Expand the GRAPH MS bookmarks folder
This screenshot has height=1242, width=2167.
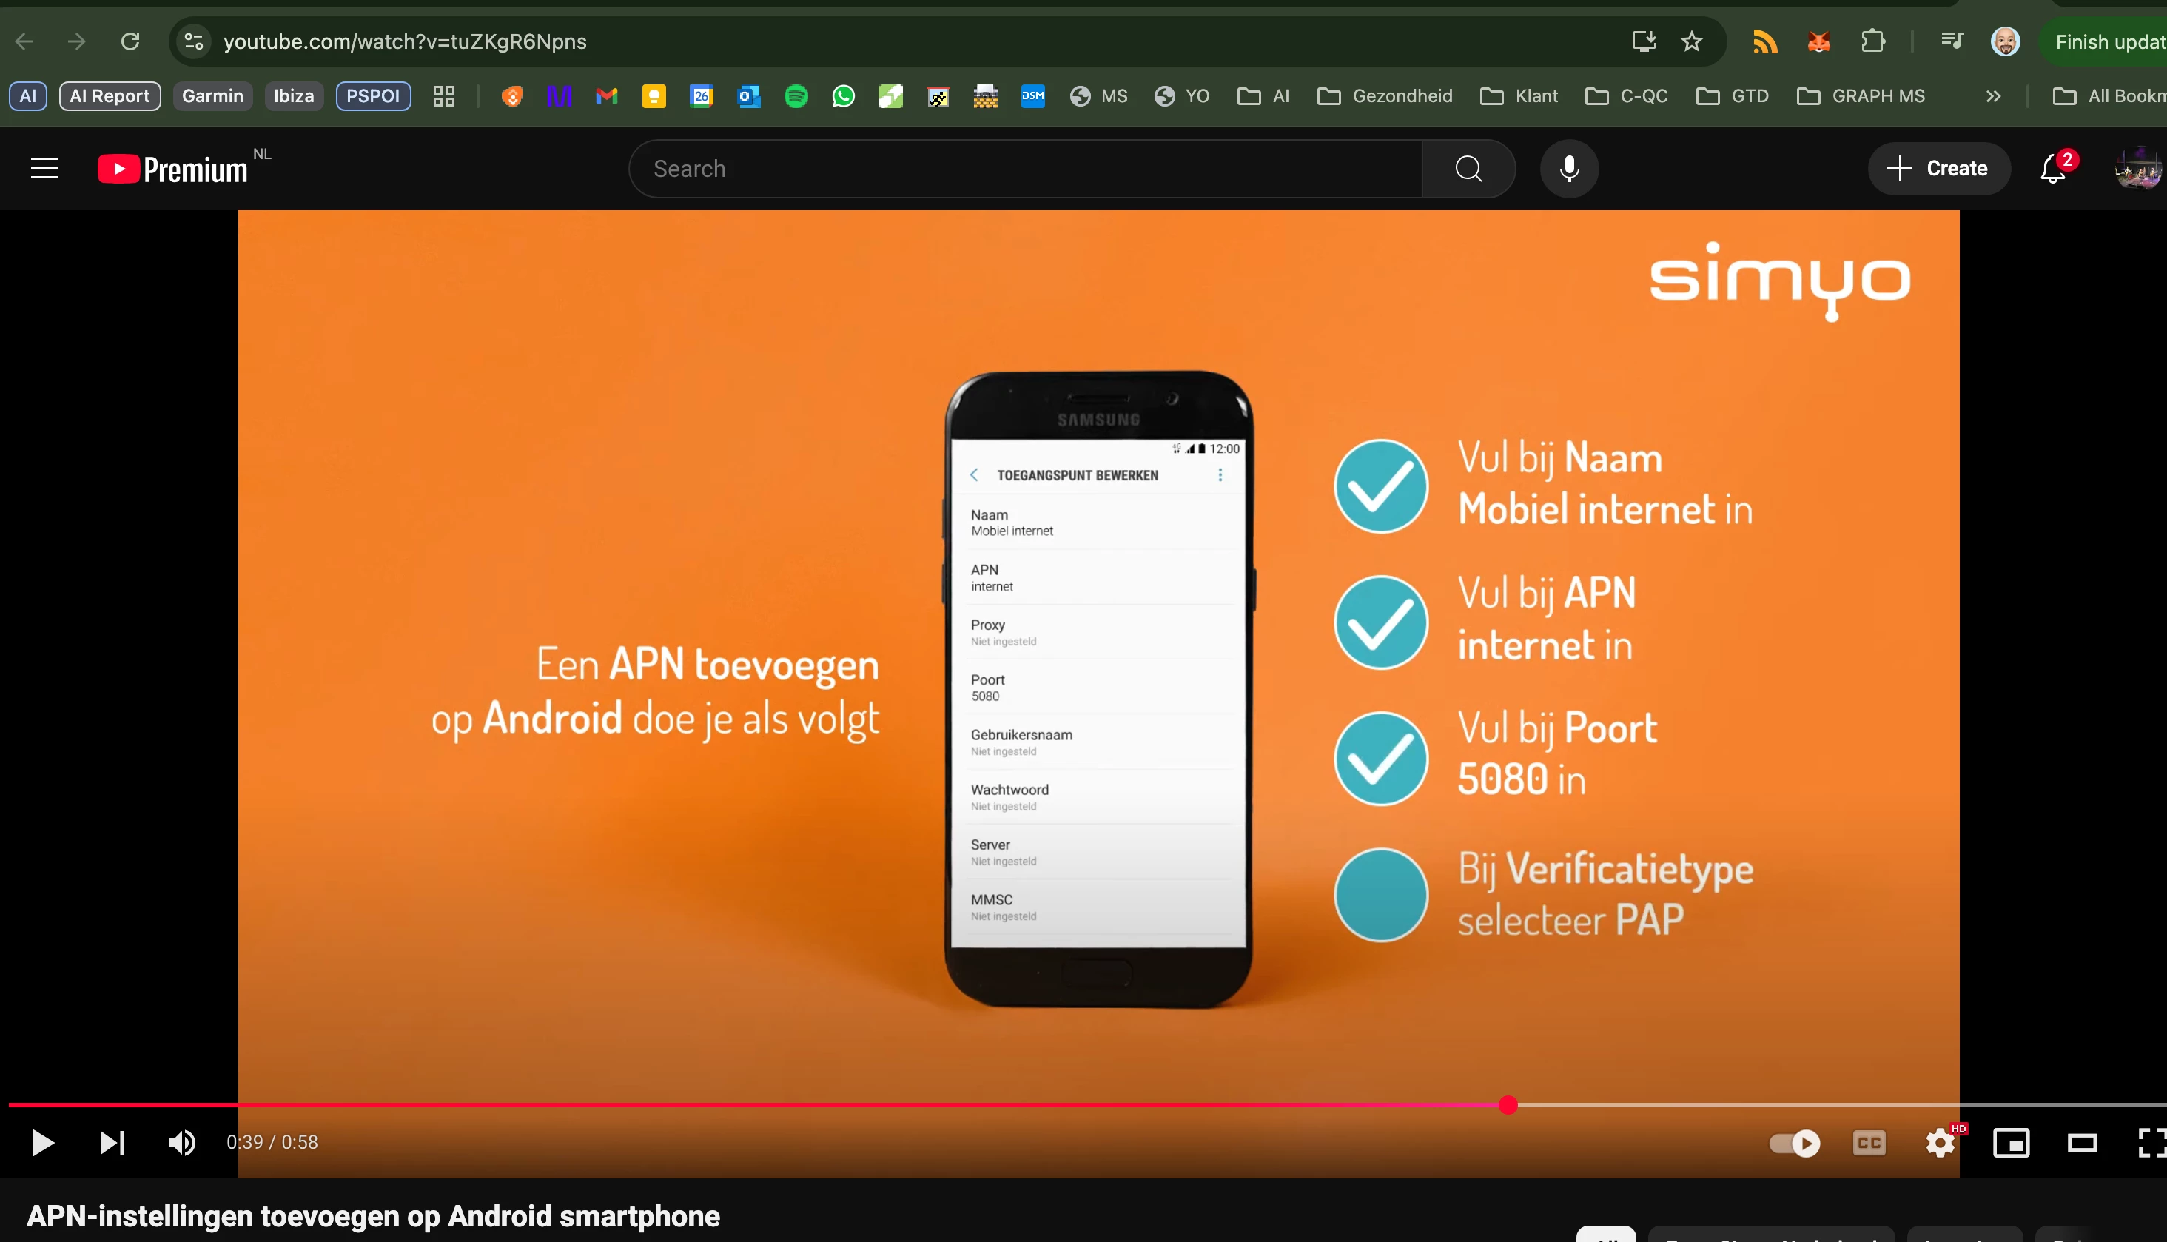pyautogui.click(x=1861, y=96)
